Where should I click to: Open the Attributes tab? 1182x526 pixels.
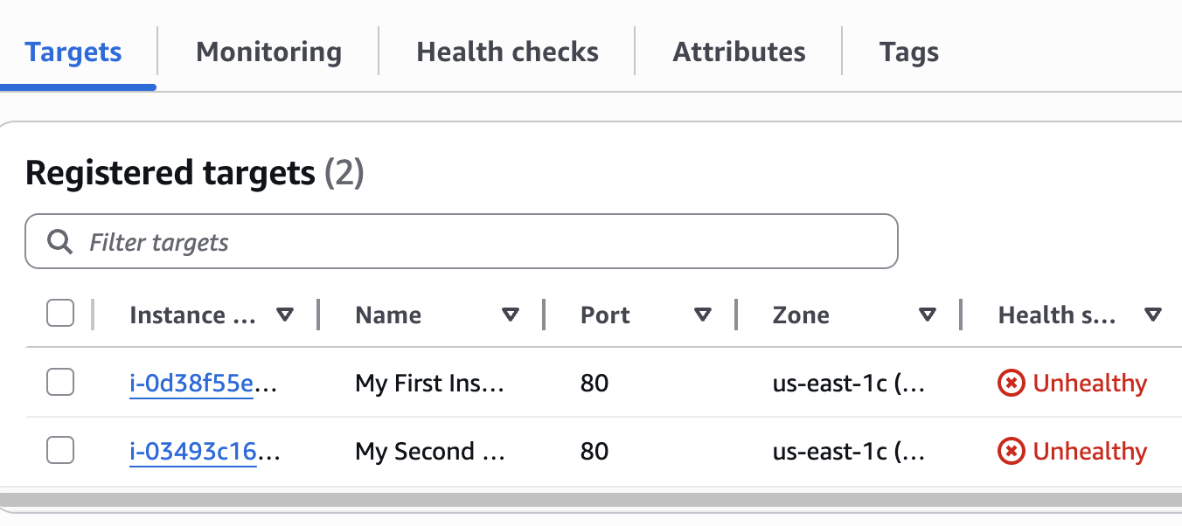click(x=739, y=52)
